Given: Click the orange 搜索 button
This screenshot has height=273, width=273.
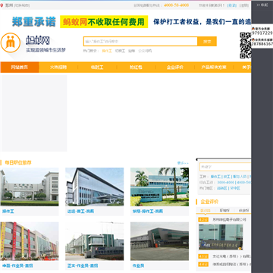Looking at the screenshot, I should coord(207,42).
